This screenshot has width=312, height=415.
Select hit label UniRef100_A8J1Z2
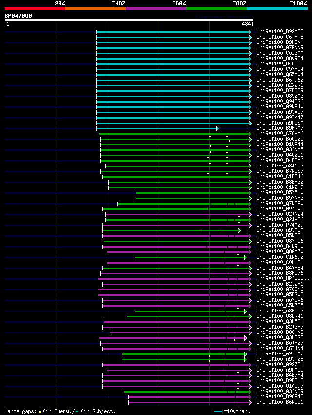pos(280,166)
